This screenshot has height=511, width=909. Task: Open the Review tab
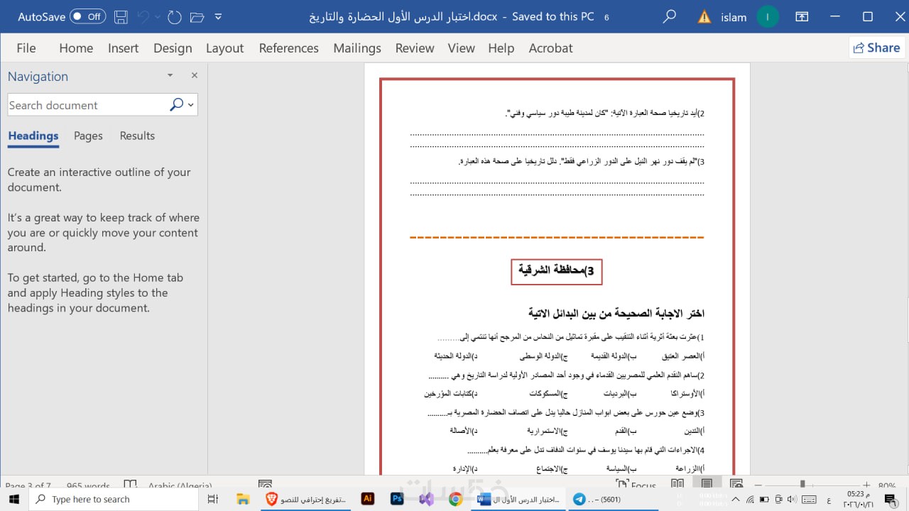click(415, 48)
